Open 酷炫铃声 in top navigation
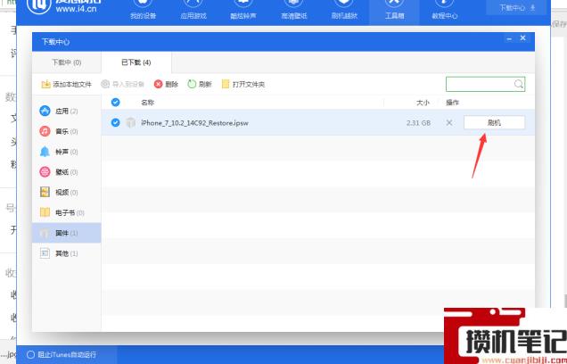This screenshot has height=364, width=567. (243, 11)
